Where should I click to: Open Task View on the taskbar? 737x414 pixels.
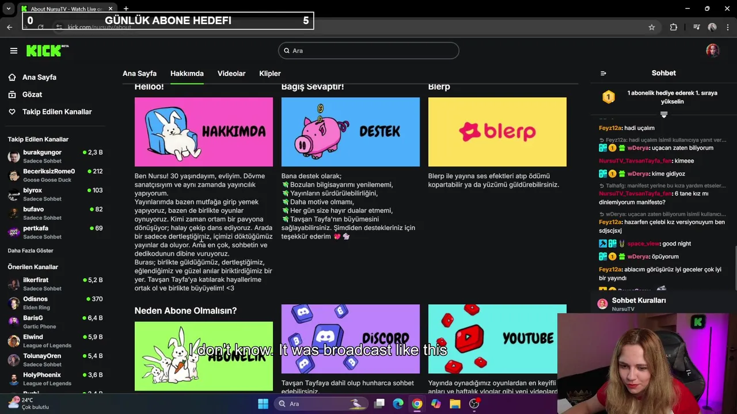tap(379, 404)
